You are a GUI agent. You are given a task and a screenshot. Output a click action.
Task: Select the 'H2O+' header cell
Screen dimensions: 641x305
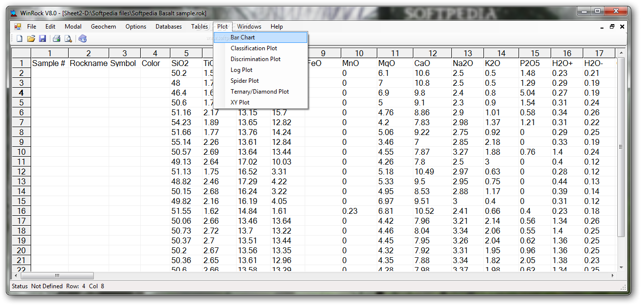coord(567,63)
